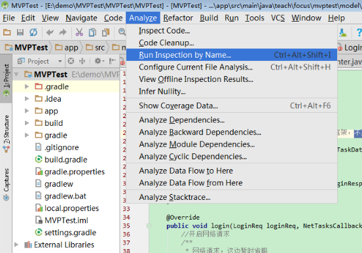Click the Redo arrow icon

tap(63, 32)
